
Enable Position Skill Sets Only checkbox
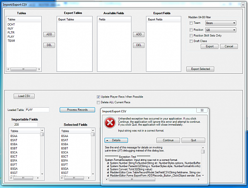coord(191,36)
